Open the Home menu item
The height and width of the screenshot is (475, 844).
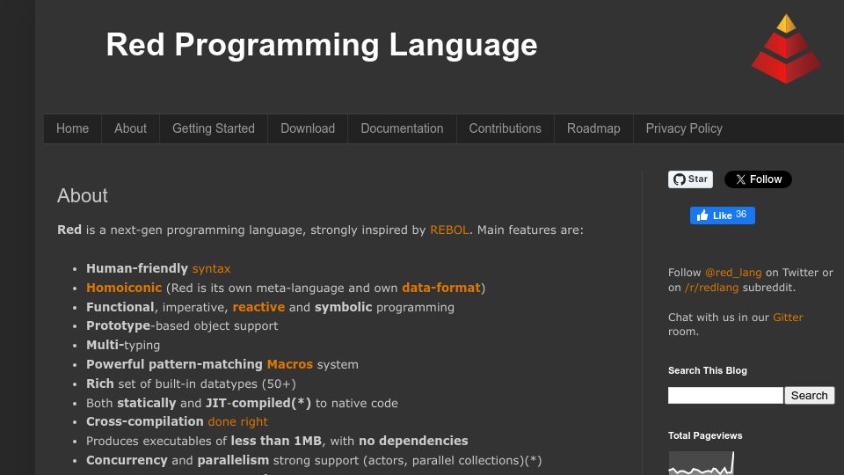pos(72,128)
